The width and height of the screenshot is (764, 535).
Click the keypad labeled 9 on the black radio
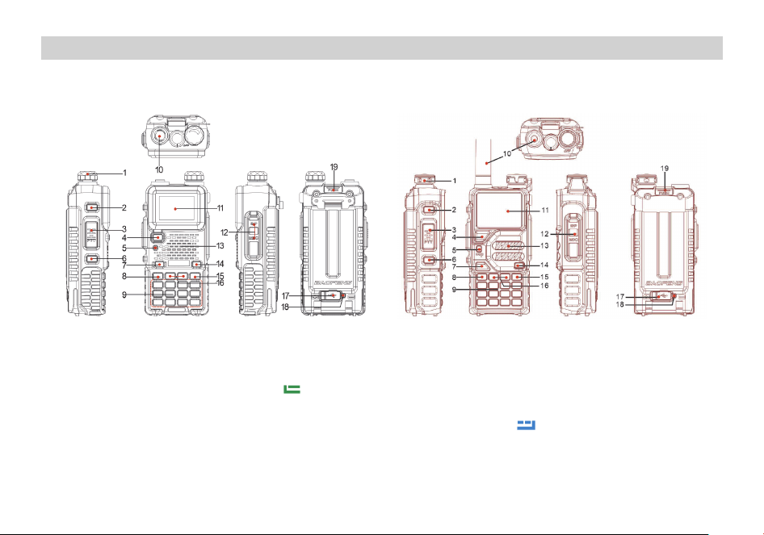175,294
